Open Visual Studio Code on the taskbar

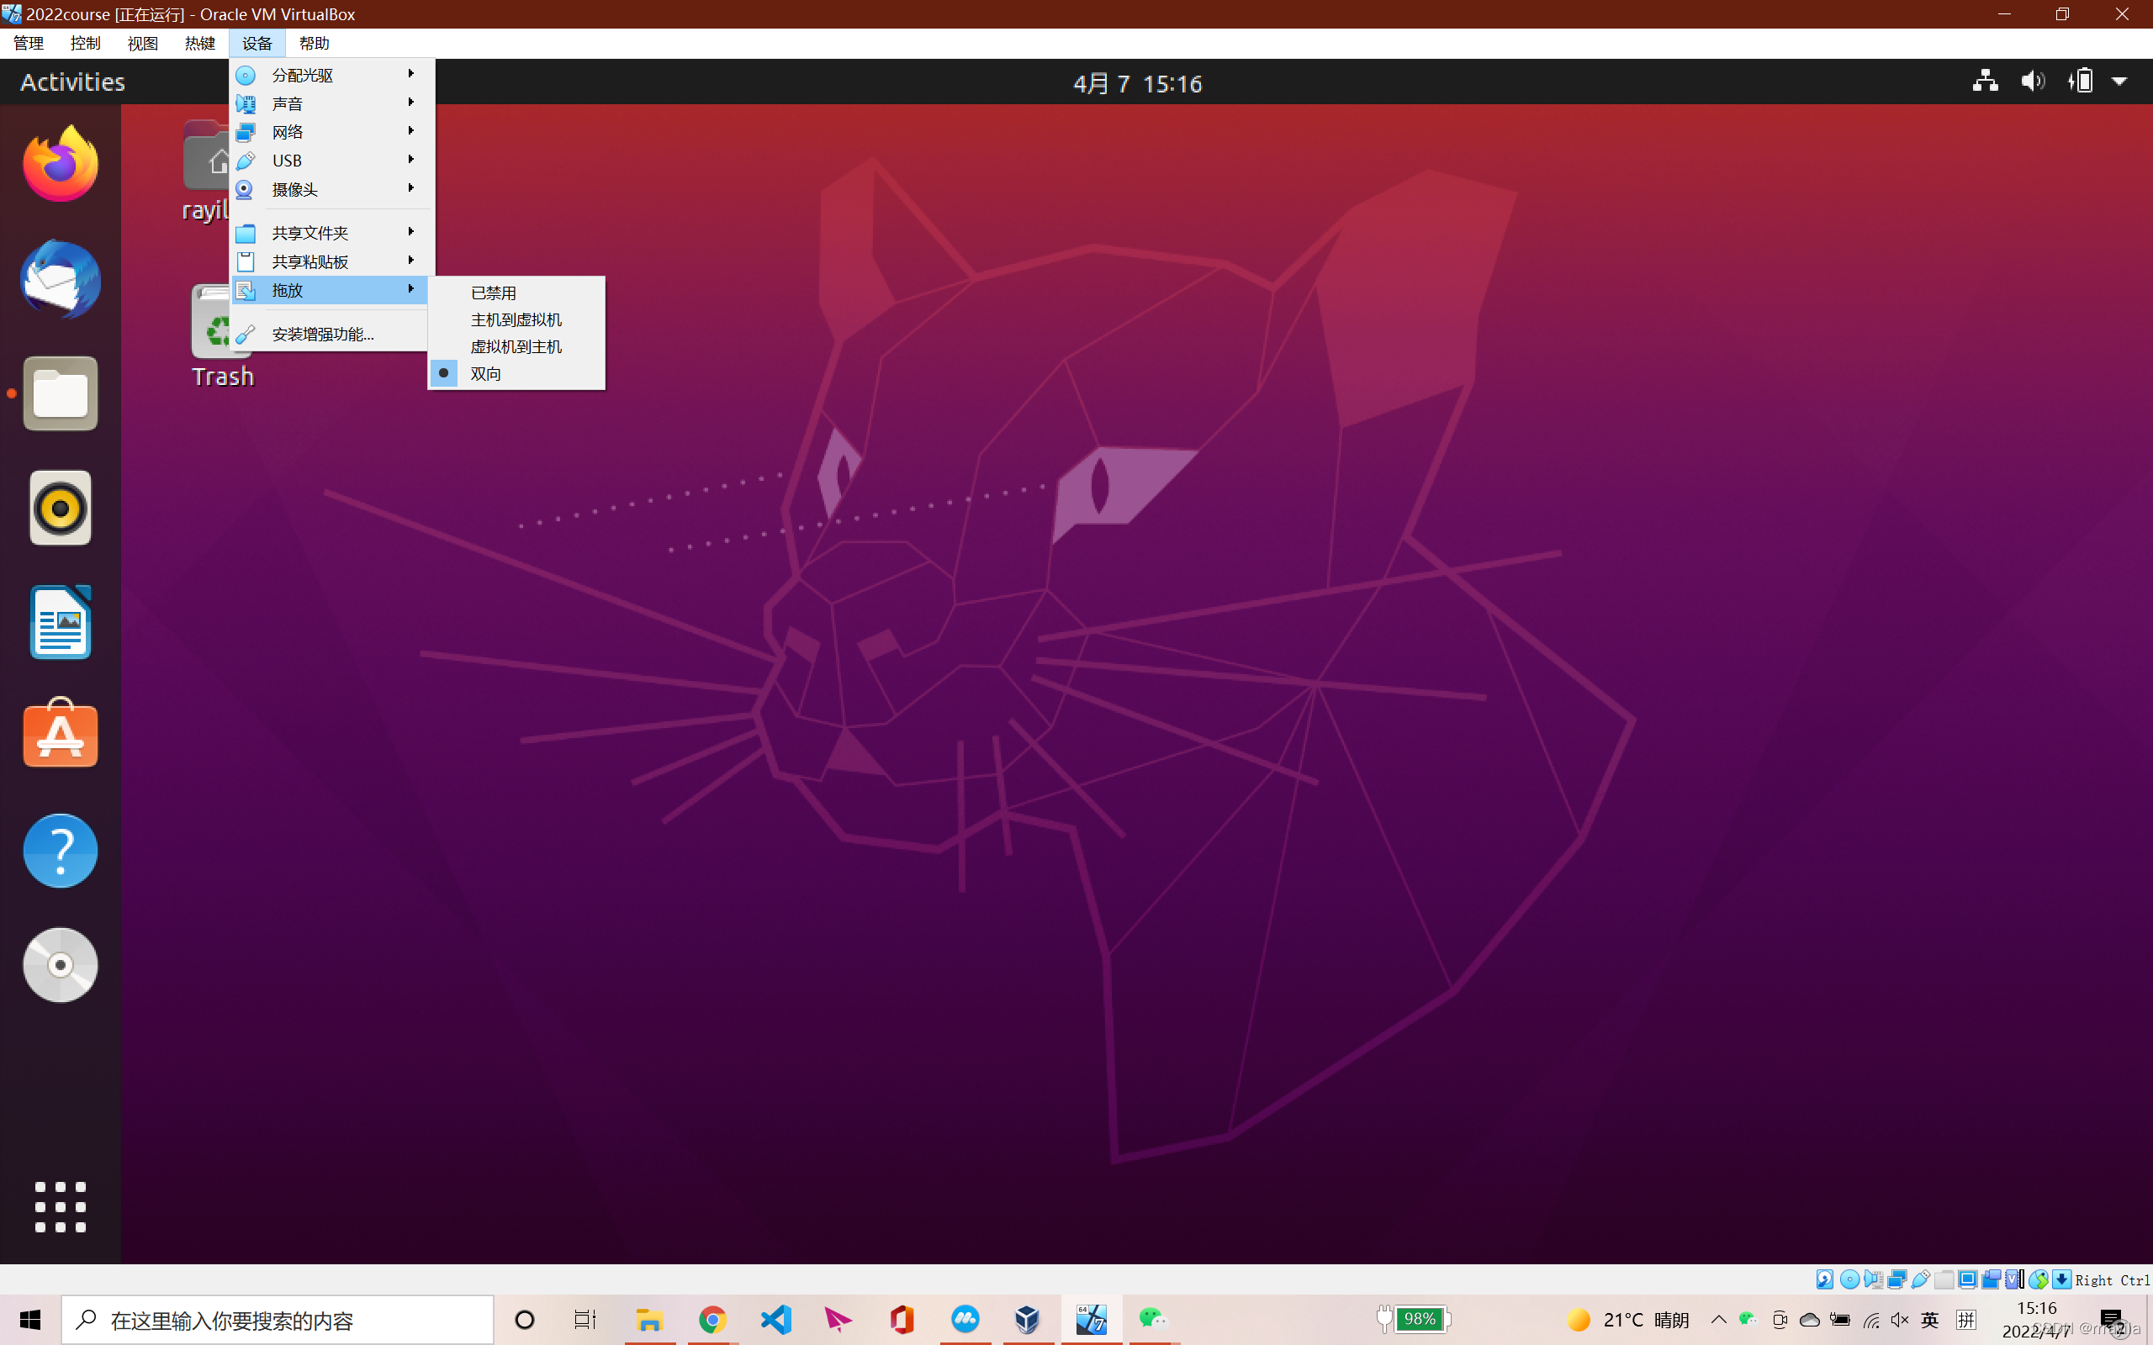[775, 1320]
